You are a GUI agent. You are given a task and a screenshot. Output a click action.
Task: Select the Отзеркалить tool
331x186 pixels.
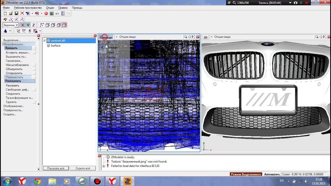14,73
